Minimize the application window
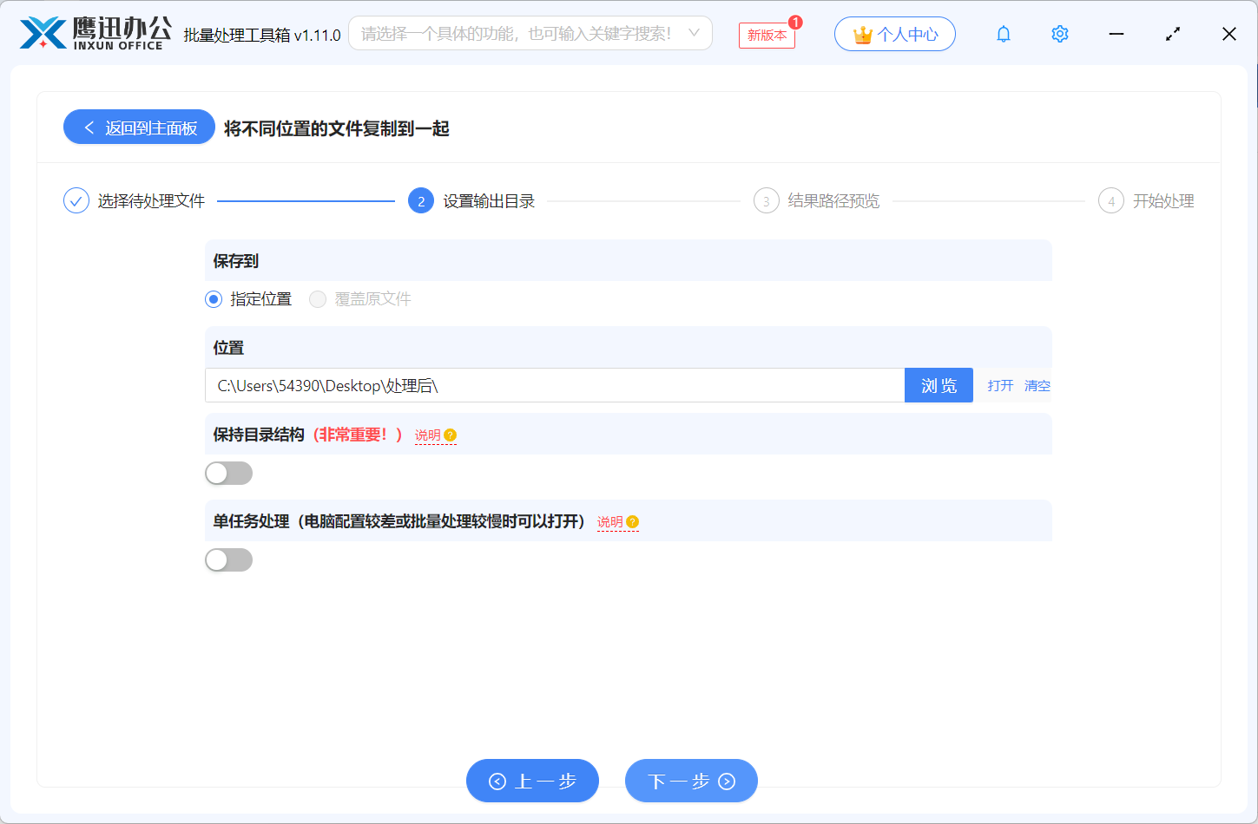Viewport: 1258px width, 824px height. click(1116, 34)
